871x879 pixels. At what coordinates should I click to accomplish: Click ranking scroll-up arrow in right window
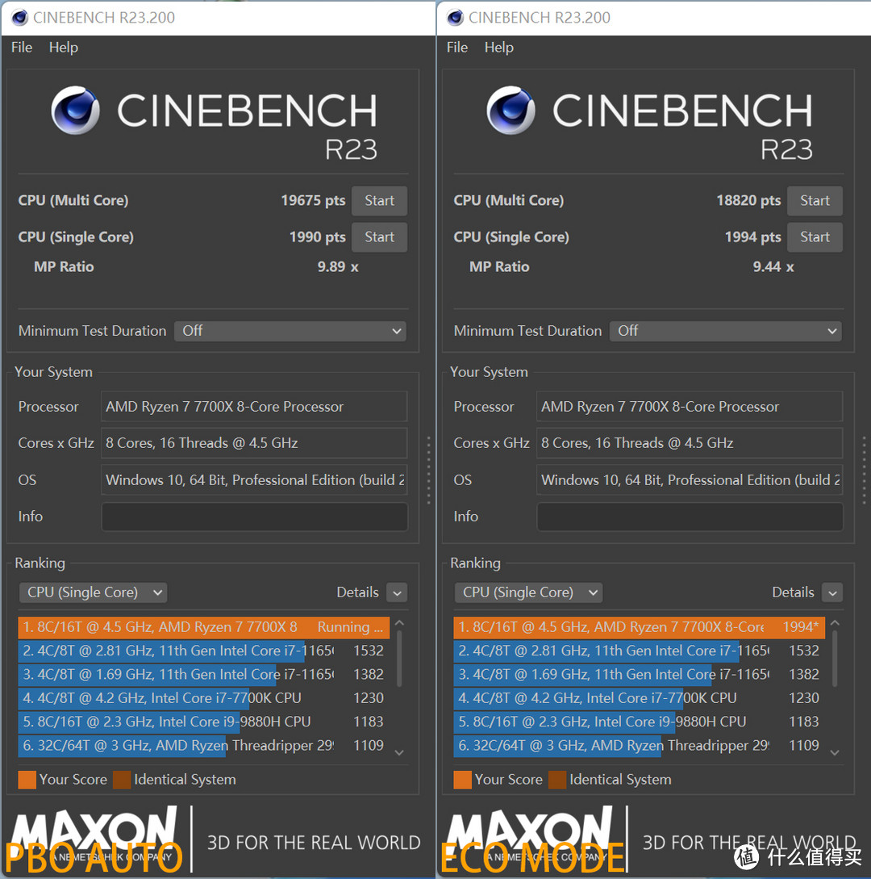835,623
